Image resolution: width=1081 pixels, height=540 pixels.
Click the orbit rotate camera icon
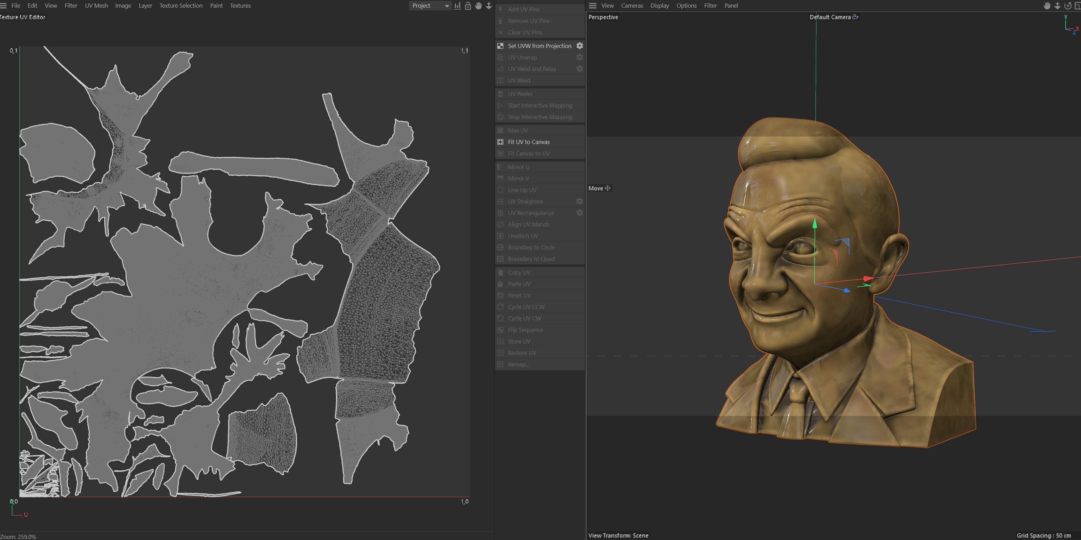[1067, 6]
